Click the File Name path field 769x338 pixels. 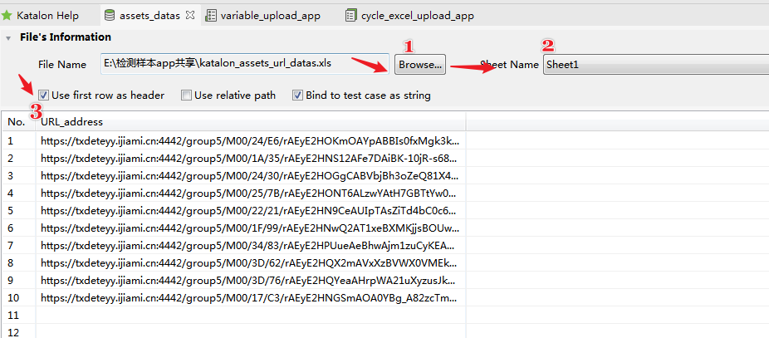click(245, 64)
